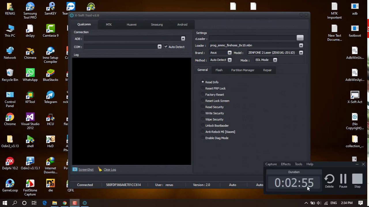Open the Loader dropdown list

pos(301,45)
